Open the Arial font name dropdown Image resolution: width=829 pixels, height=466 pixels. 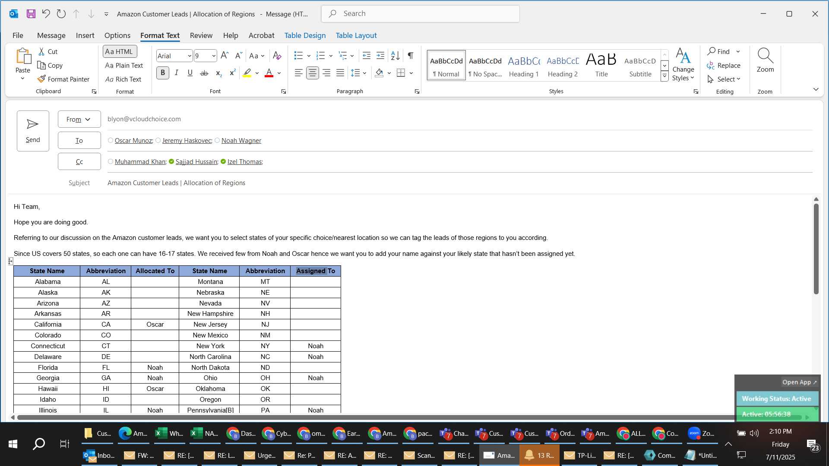click(x=189, y=56)
